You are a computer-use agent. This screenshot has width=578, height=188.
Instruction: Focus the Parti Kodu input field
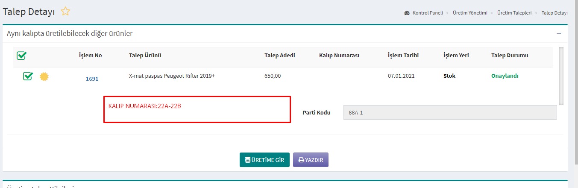[450, 113]
